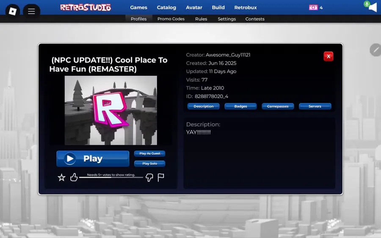Click the Visits count 77
Screen dimensions: 381x238
point(204,80)
